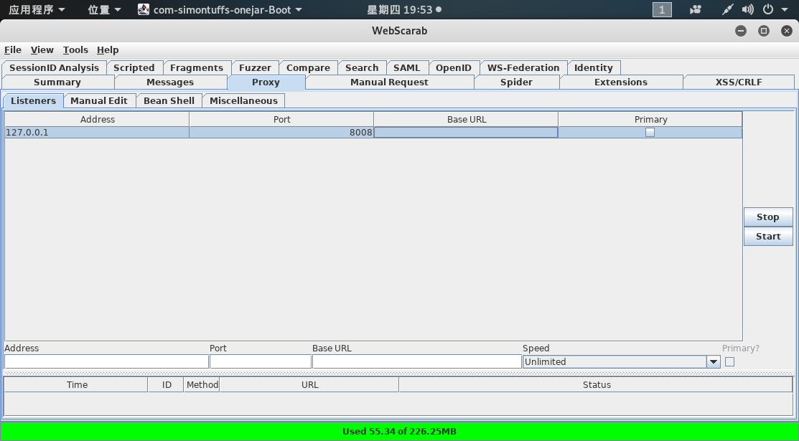Select the 127.0.0.1 address cell

pos(97,133)
